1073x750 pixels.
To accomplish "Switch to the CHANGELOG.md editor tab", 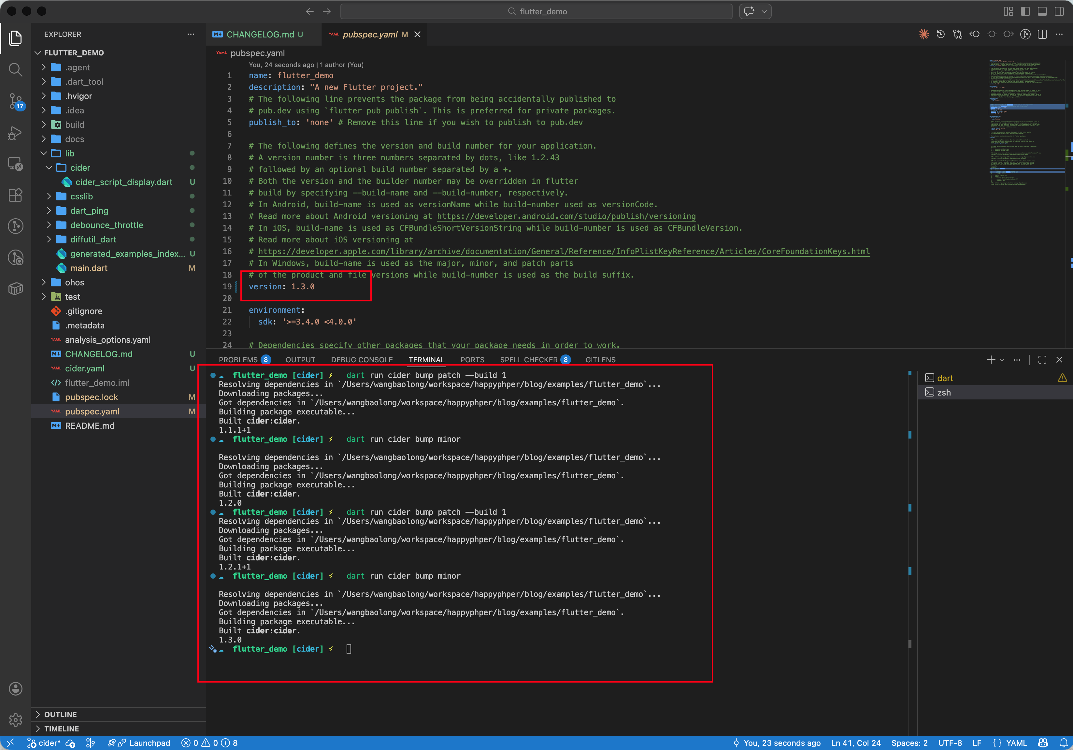I will [x=260, y=34].
